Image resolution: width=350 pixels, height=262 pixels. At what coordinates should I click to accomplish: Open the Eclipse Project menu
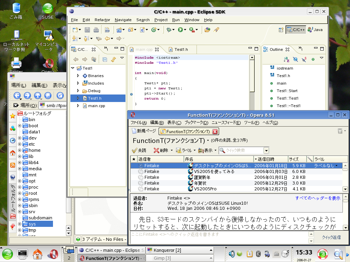point(161,20)
